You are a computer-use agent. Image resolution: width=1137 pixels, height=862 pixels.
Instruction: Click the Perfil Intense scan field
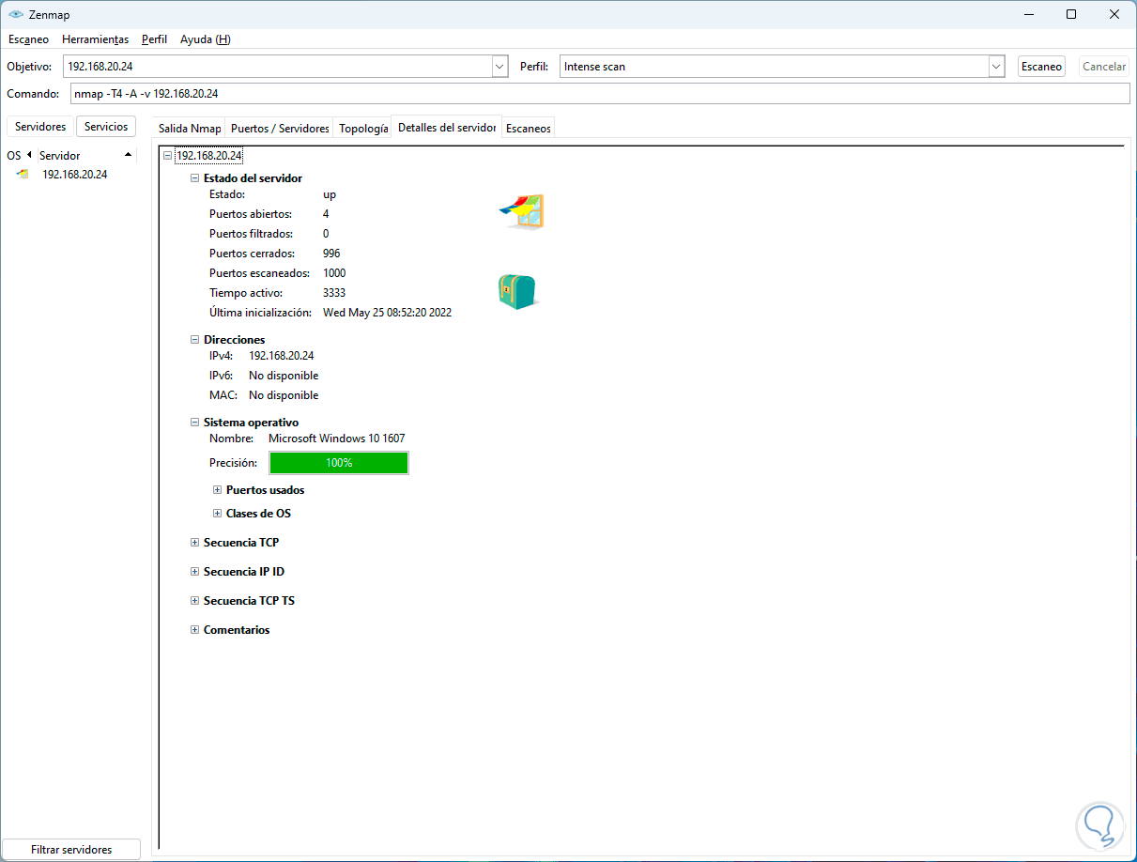775,67
